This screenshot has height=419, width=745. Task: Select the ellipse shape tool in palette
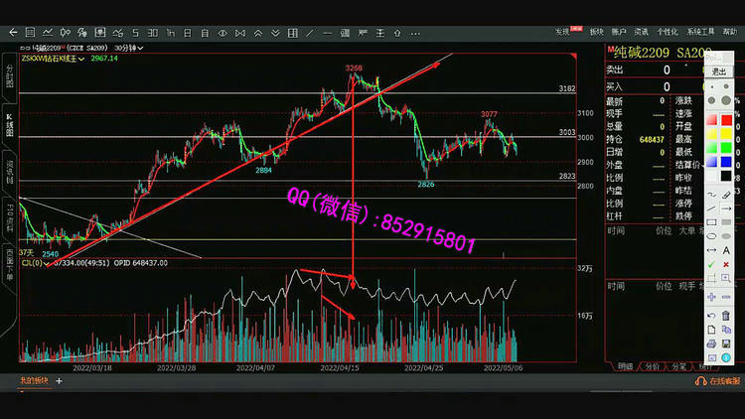(x=711, y=236)
